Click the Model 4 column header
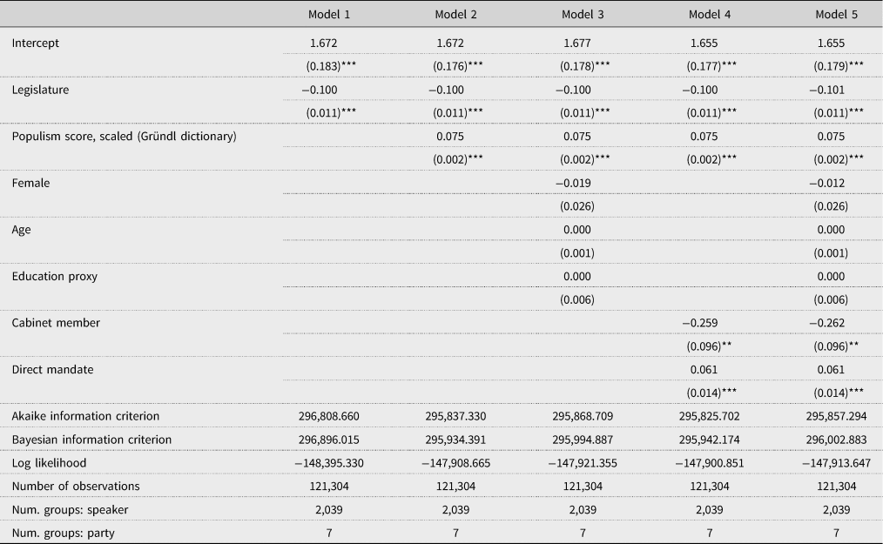 tap(710, 14)
